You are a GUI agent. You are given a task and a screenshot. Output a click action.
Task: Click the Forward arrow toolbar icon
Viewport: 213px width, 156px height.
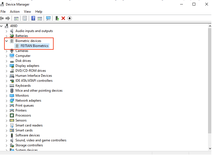8,18
